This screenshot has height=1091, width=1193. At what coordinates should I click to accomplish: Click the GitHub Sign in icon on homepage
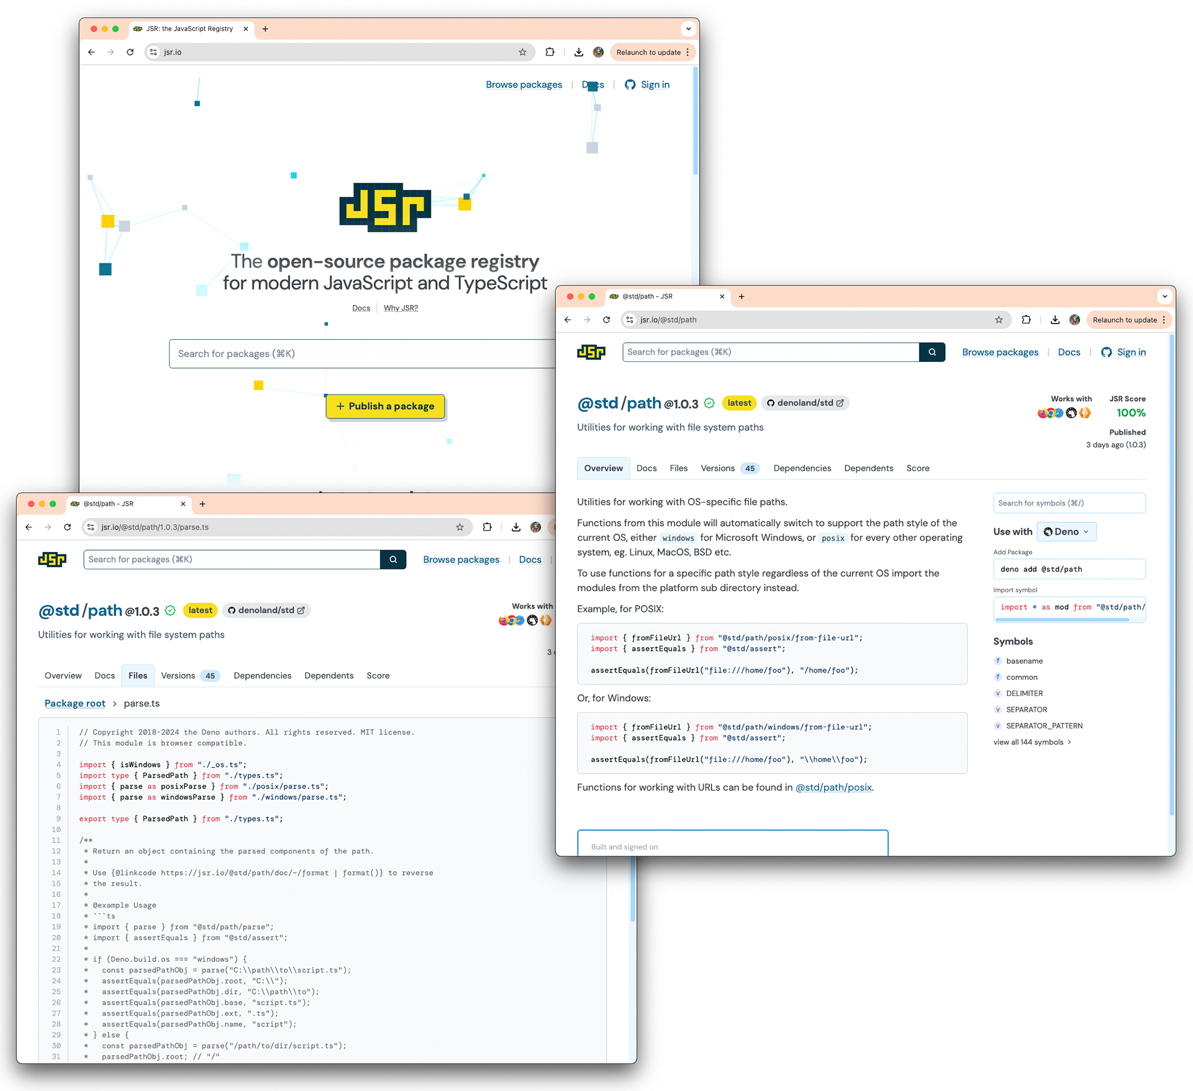[630, 84]
